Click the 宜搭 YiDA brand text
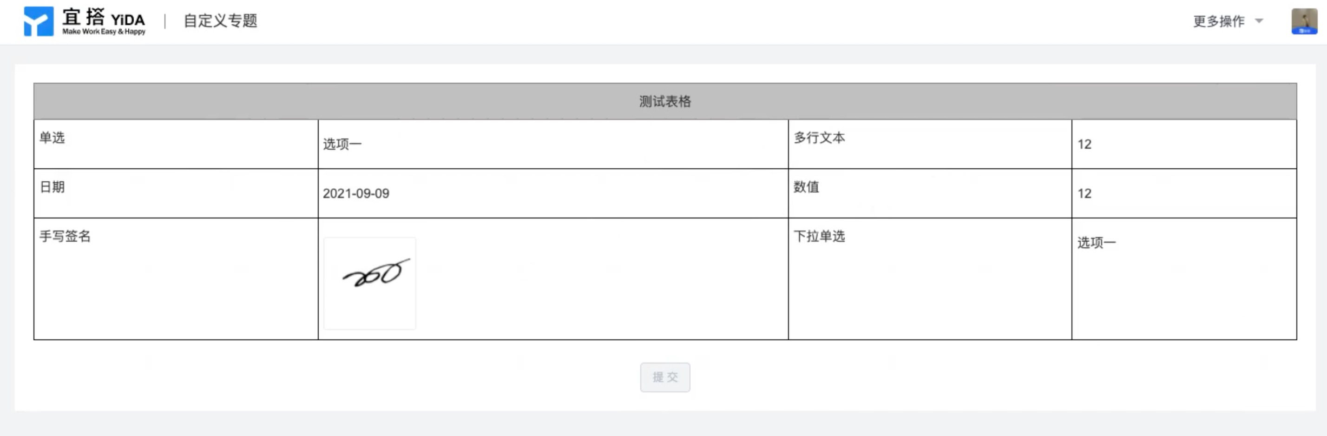Image resolution: width=1327 pixels, height=436 pixels. click(x=104, y=21)
